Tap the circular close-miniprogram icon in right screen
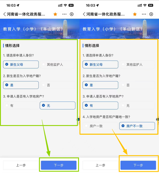 151,14
